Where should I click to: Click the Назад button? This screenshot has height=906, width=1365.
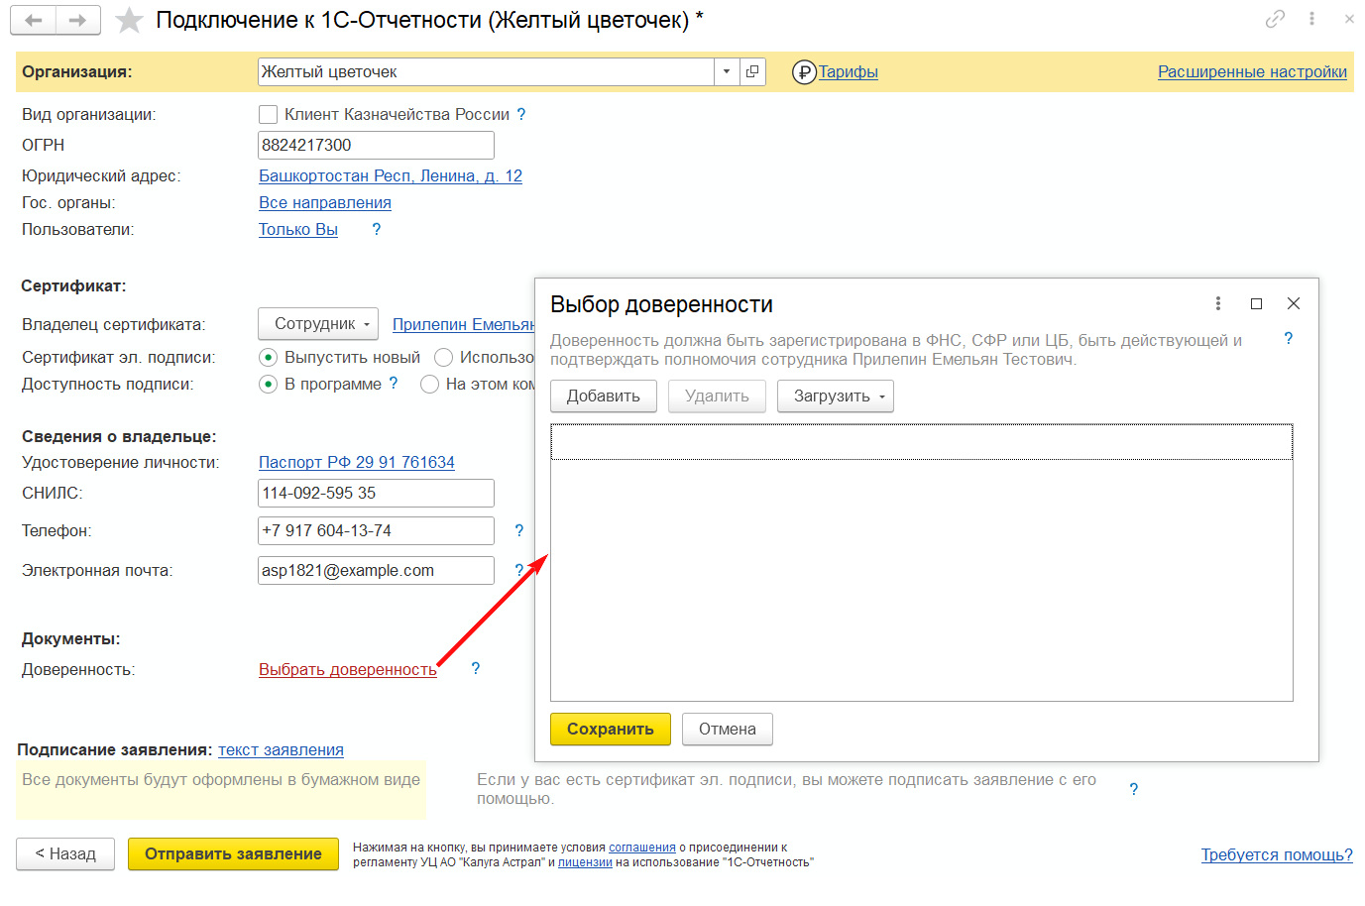65,854
